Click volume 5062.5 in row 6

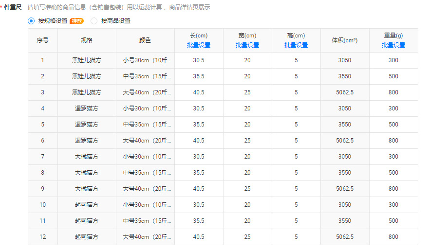345,141
